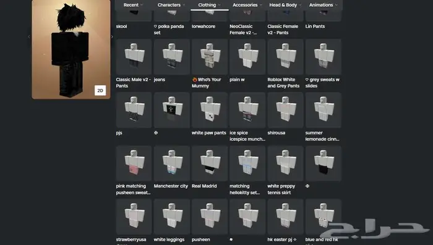
Task: Select the hk easter pj thumbnail
Action: pyautogui.click(x=285, y=217)
